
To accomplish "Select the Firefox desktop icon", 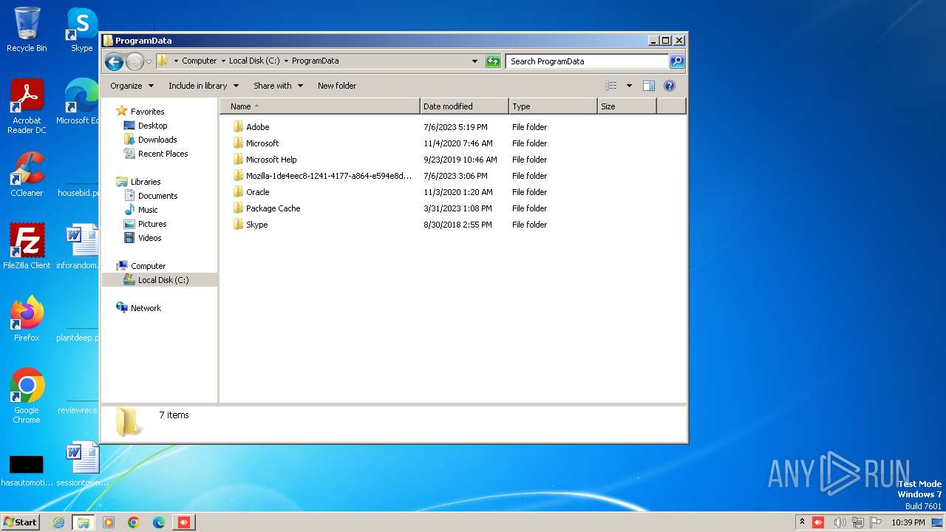I will pos(27,318).
